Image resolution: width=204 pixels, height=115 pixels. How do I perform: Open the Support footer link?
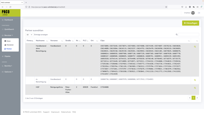click(x=46, y=112)
